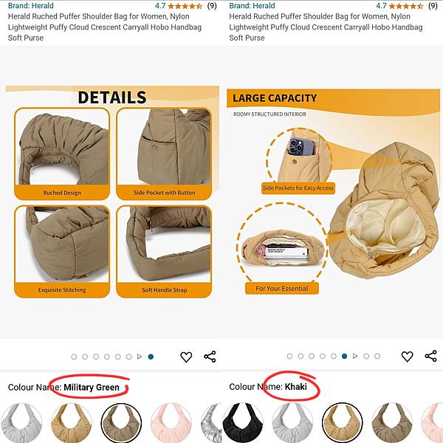
Task: Open star rating reviews on left listing
Action: [x=185, y=6]
